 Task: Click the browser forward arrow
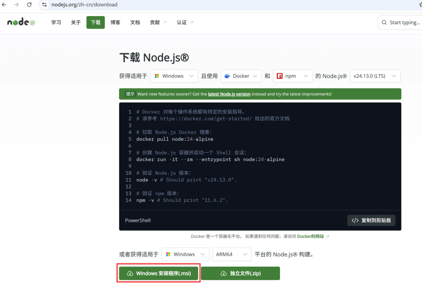[16, 5]
